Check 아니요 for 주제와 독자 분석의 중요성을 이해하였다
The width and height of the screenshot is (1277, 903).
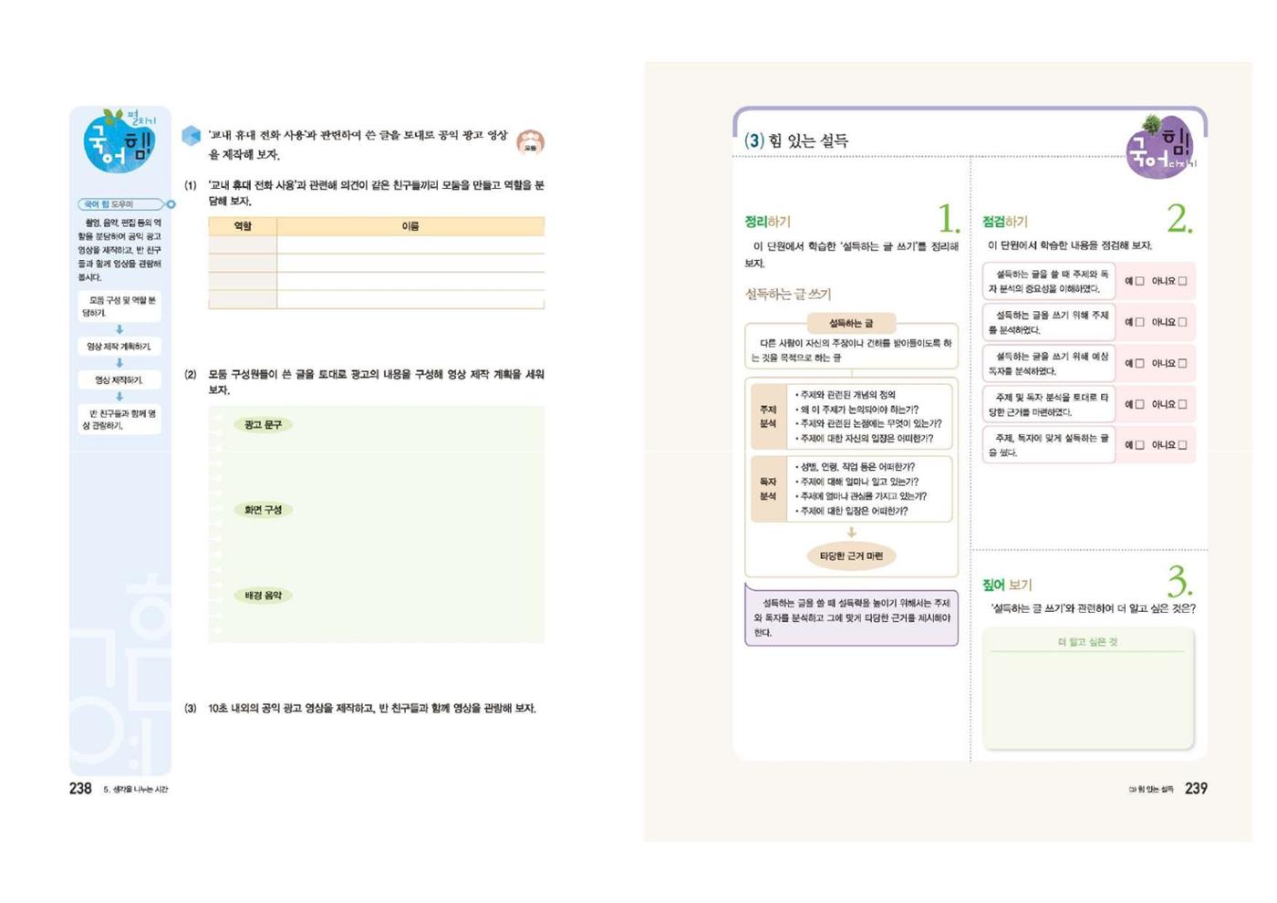point(1182,281)
